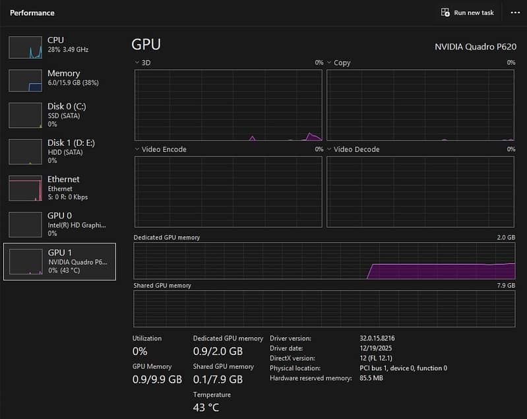
Task: Click the 0% Utilization value
Action: click(x=140, y=351)
